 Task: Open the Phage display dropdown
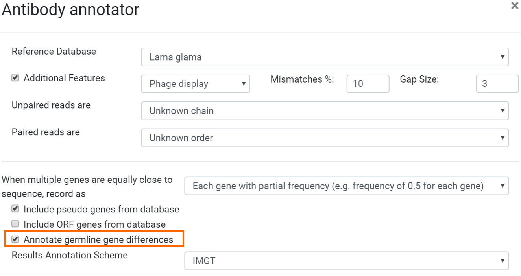196,84
